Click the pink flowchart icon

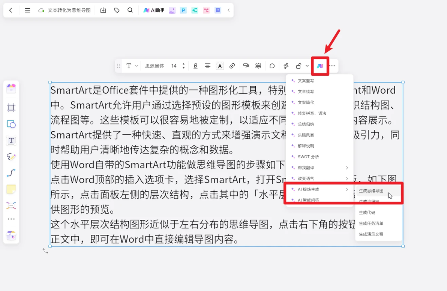coord(206,10)
